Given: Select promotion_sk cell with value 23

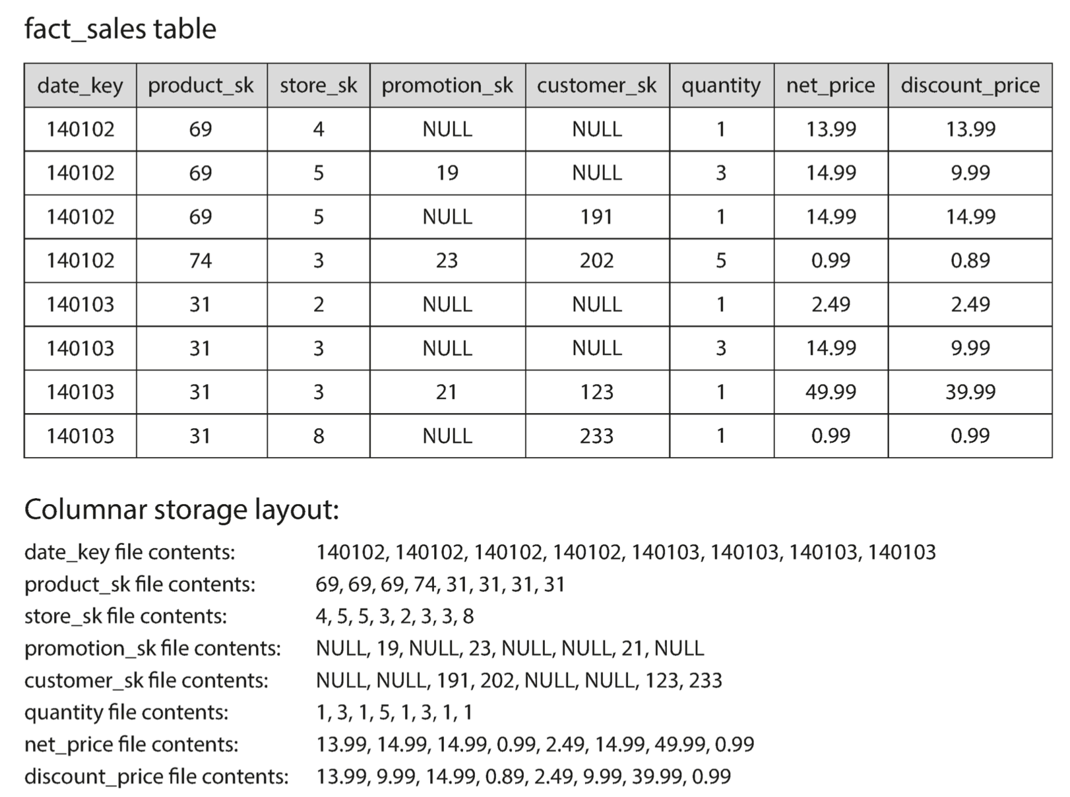Looking at the screenshot, I should click(447, 261).
